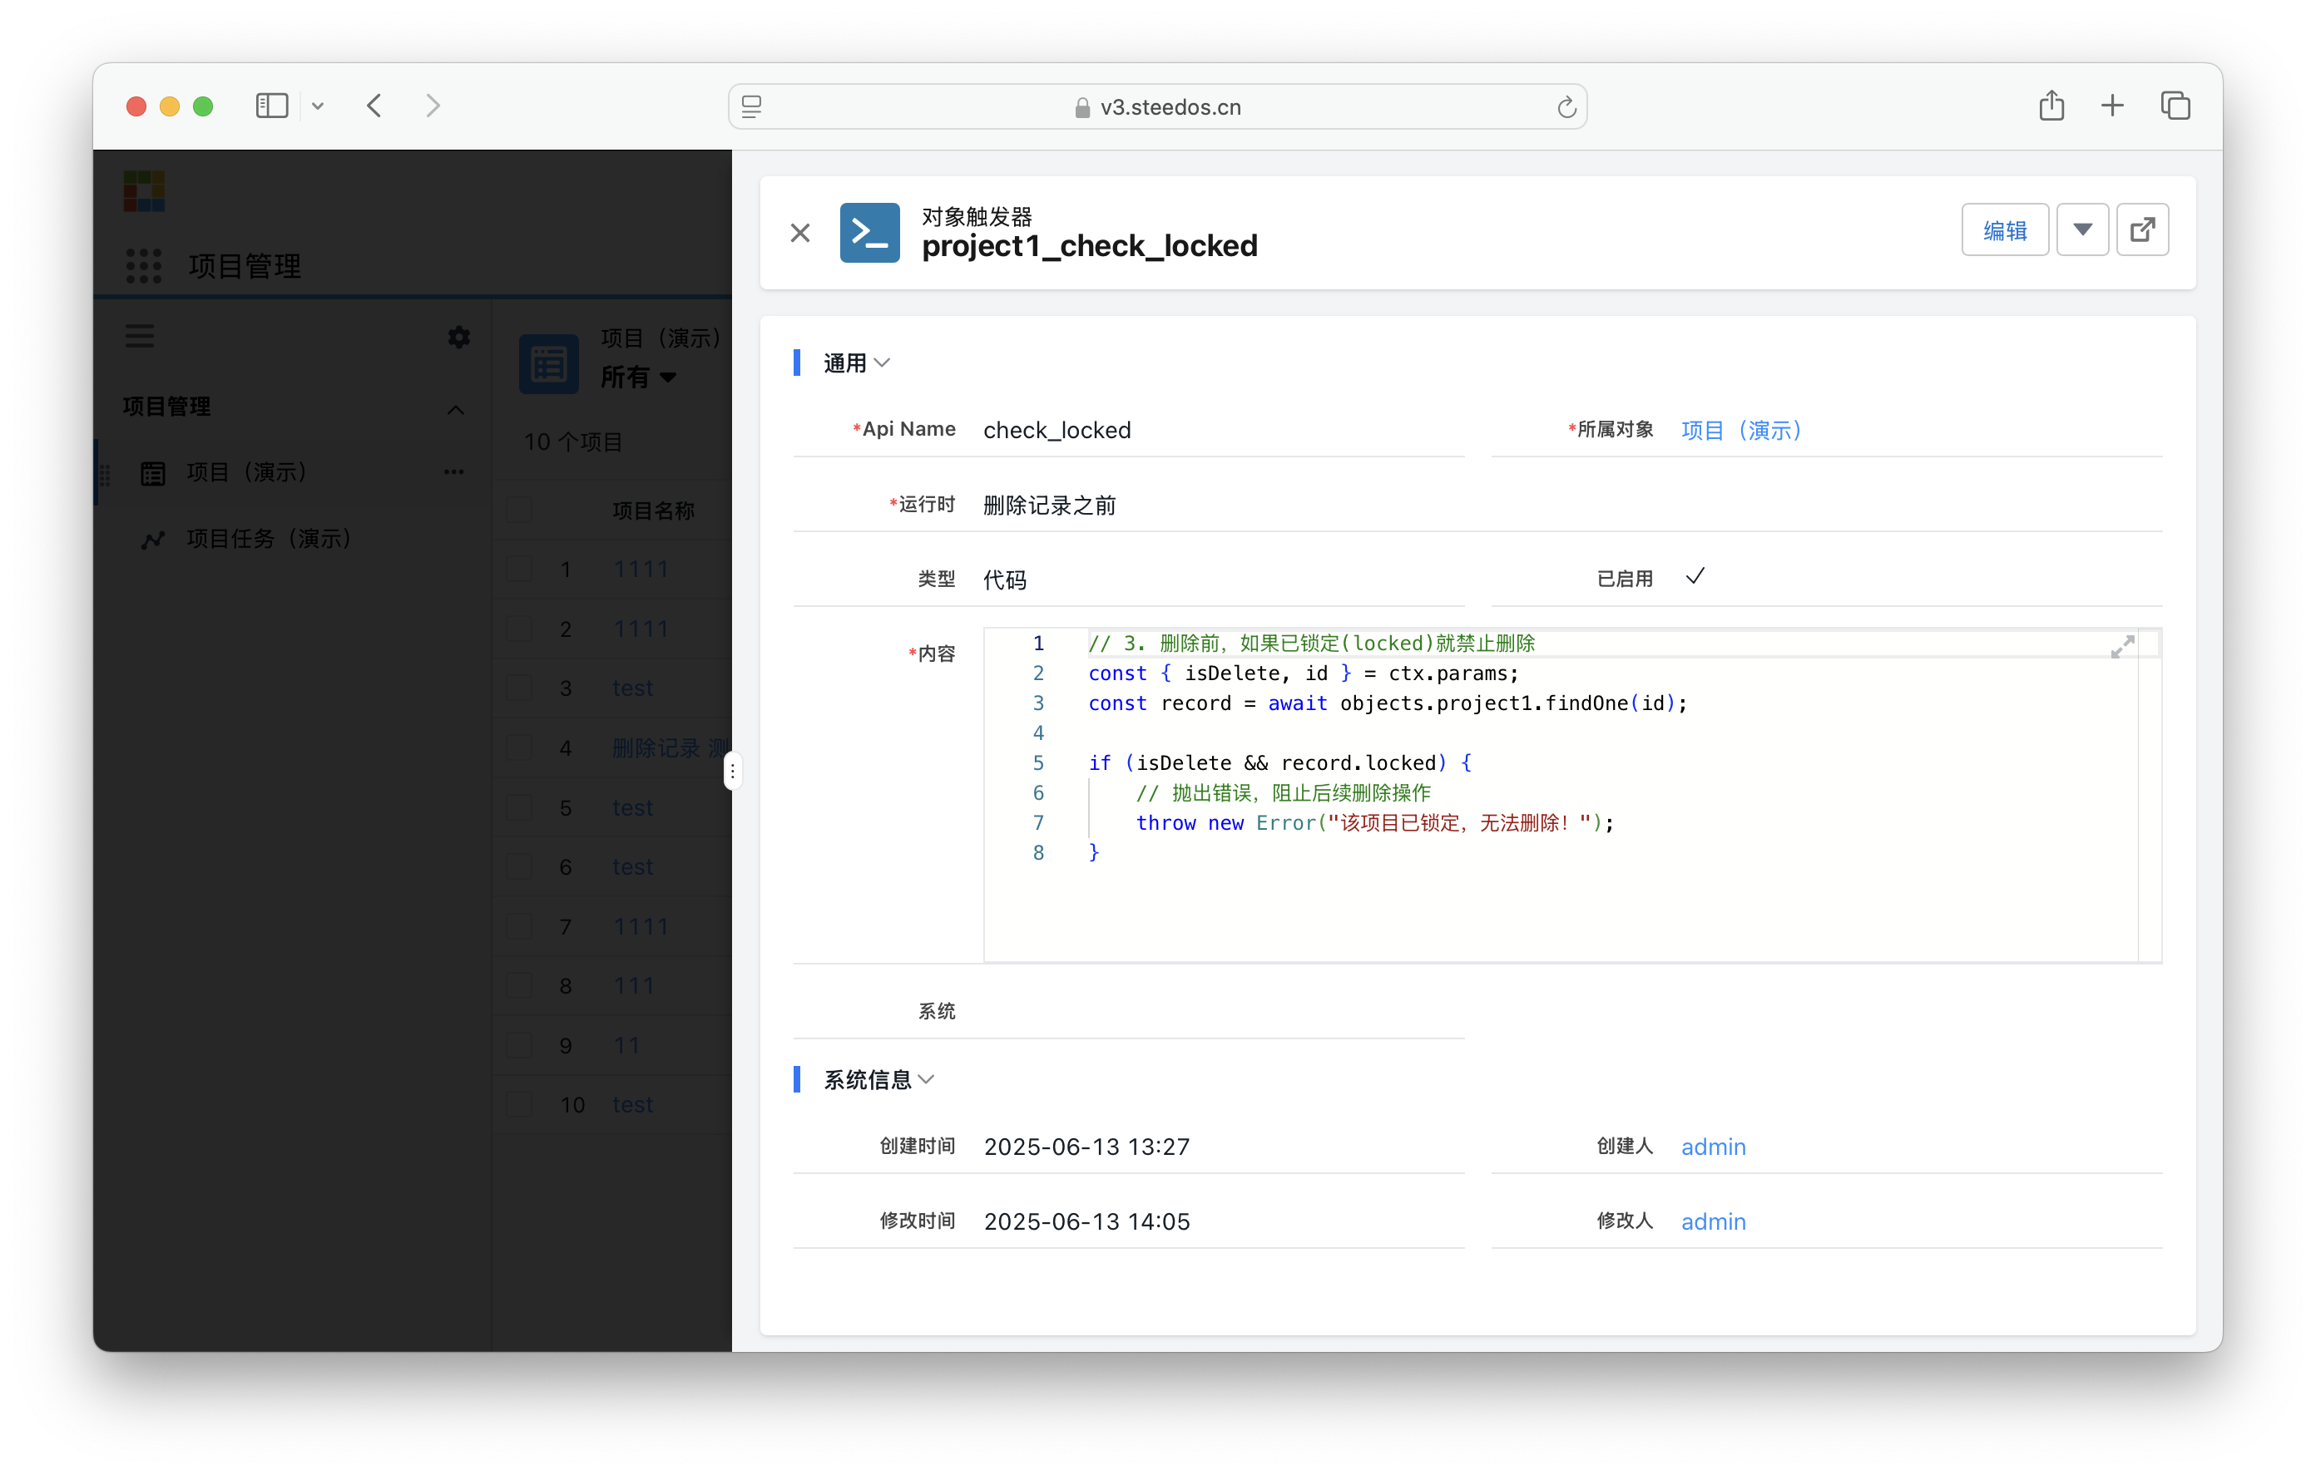Screen dimensions: 2316x1475
Task: Close the trigger detail panel with X
Action: click(x=799, y=233)
